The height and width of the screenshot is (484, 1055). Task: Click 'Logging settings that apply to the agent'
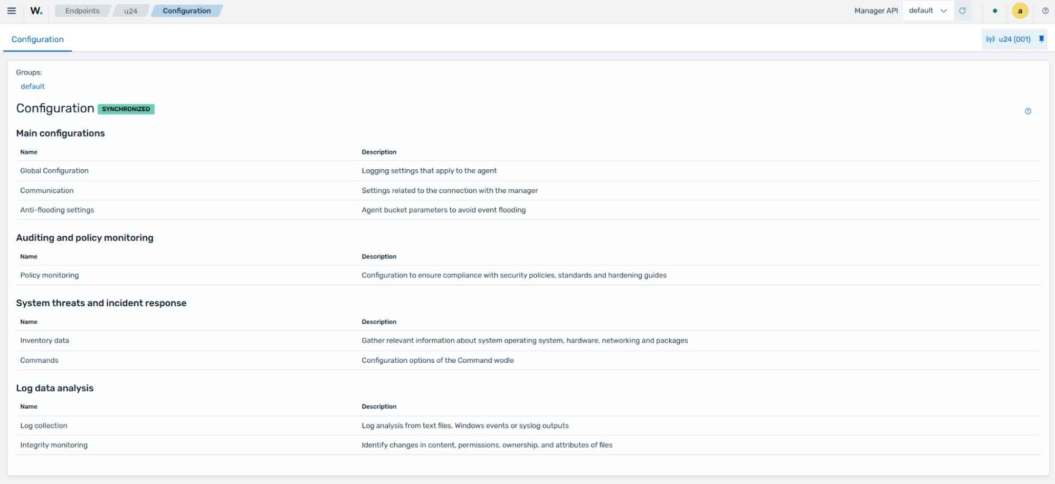click(429, 171)
